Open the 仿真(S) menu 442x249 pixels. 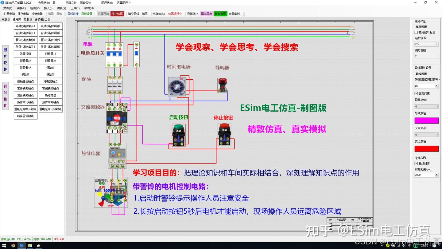pyautogui.click(x=62, y=8)
